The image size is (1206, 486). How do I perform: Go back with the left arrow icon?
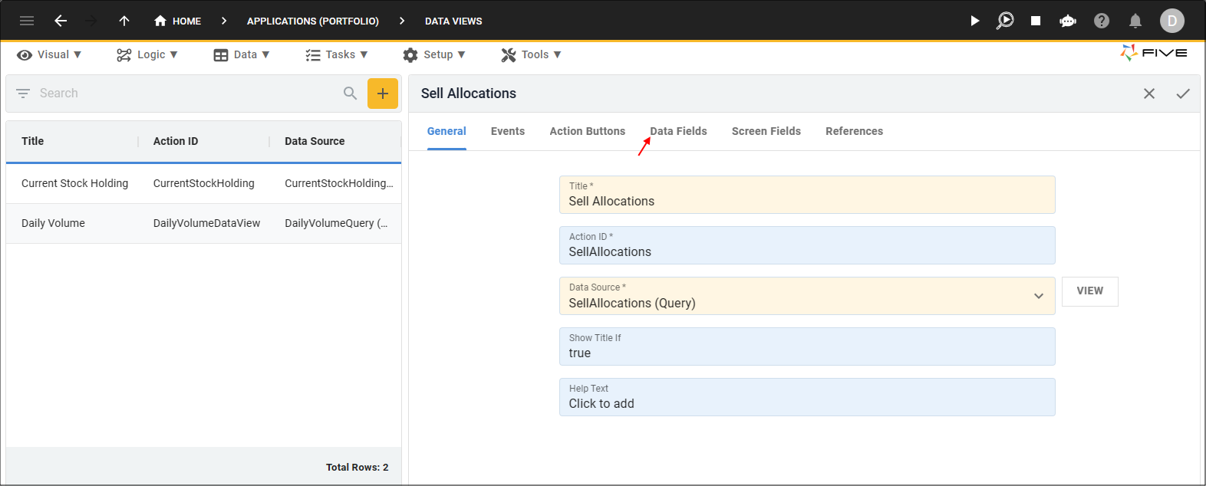(x=61, y=21)
